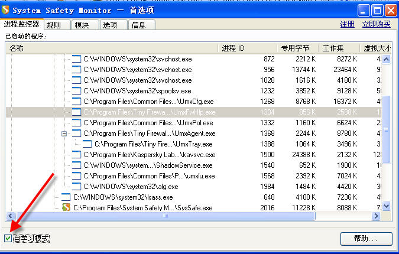Minimize the System Safety Monitor window

363,11
